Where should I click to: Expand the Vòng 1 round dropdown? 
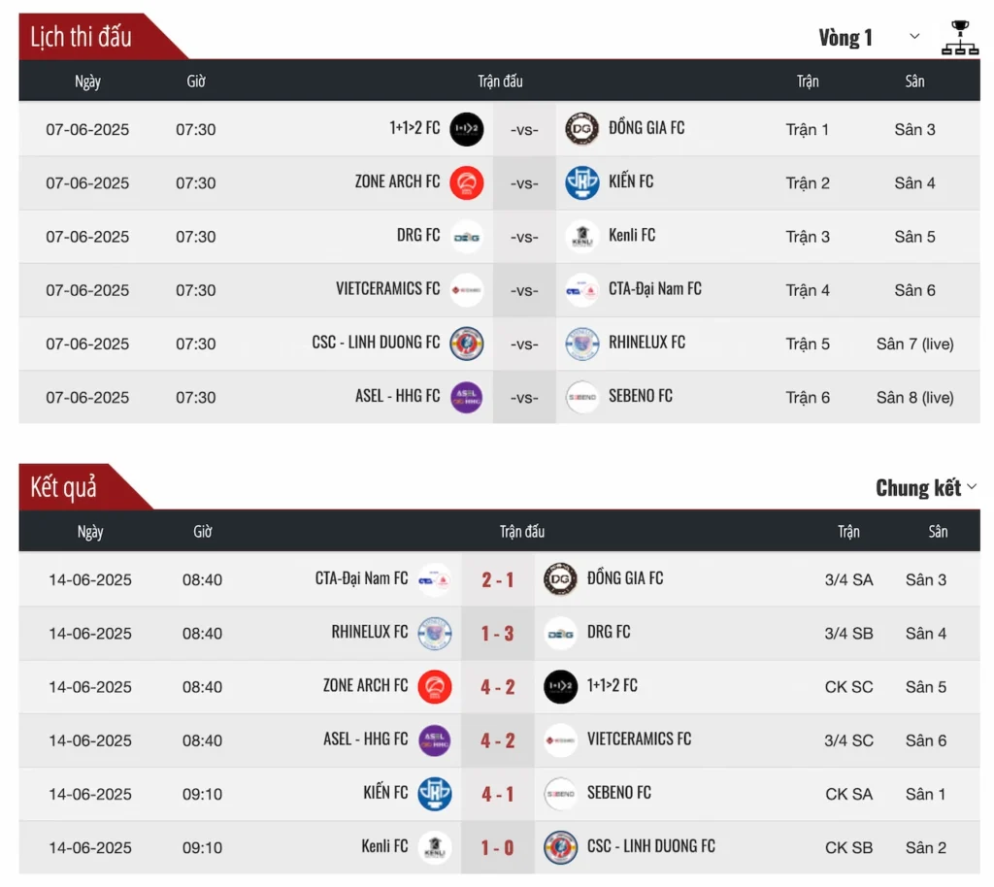pos(869,38)
